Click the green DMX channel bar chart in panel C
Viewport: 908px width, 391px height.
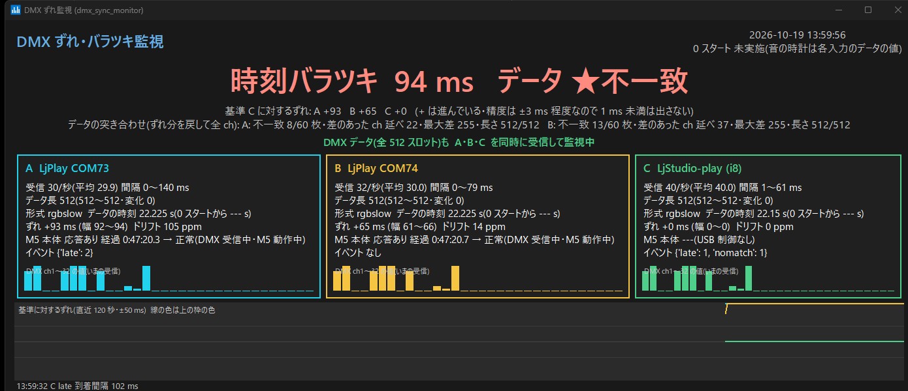(x=768, y=278)
